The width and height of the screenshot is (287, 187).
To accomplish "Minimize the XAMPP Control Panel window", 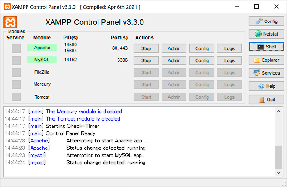I will tap(237, 6).
